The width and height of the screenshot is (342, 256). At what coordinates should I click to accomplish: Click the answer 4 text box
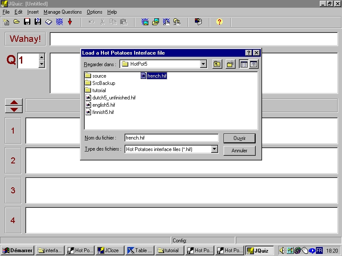pos(181,220)
